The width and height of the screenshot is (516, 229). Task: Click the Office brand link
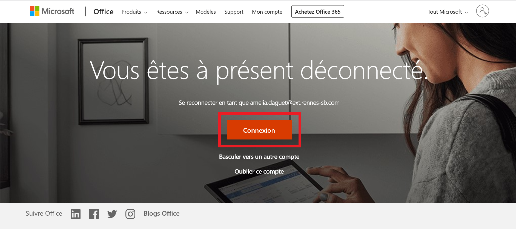click(103, 11)
